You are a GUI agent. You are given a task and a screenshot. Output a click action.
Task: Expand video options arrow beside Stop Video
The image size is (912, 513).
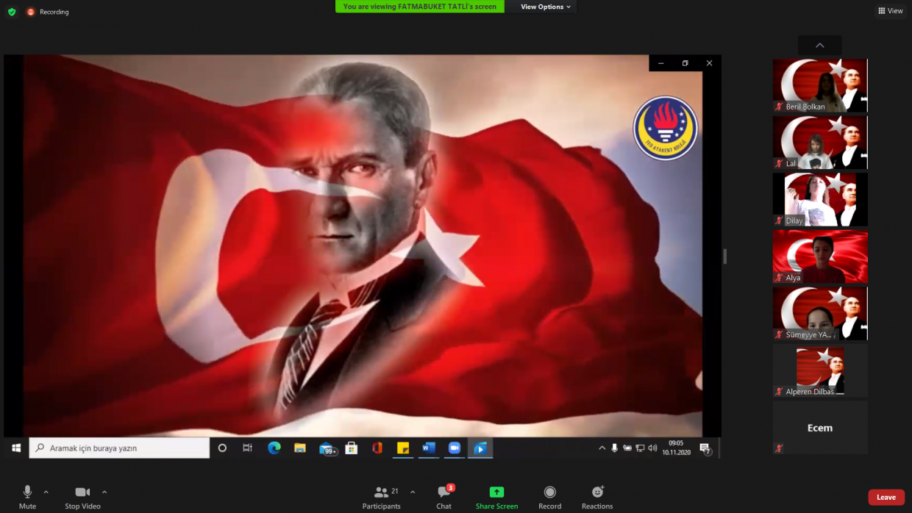(x=104, y=492)
